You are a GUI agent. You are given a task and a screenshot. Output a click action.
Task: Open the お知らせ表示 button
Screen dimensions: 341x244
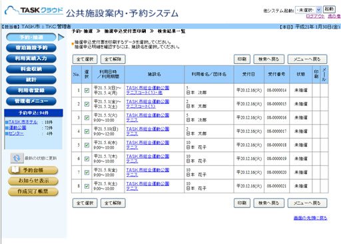coord(33,181)
